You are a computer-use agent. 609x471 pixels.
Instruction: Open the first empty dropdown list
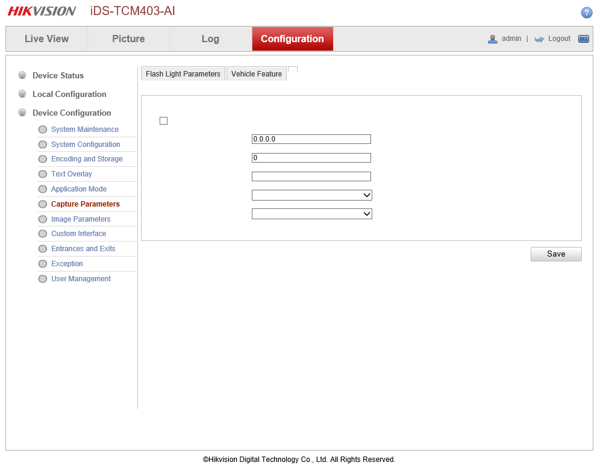pyautogui.click(x=311, y=195)
